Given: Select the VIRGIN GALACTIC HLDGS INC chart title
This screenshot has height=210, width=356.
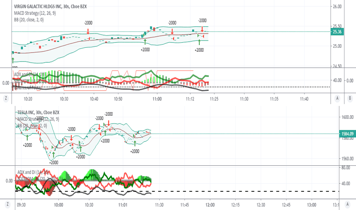Looking at the screenshot, I should point(50,6).
